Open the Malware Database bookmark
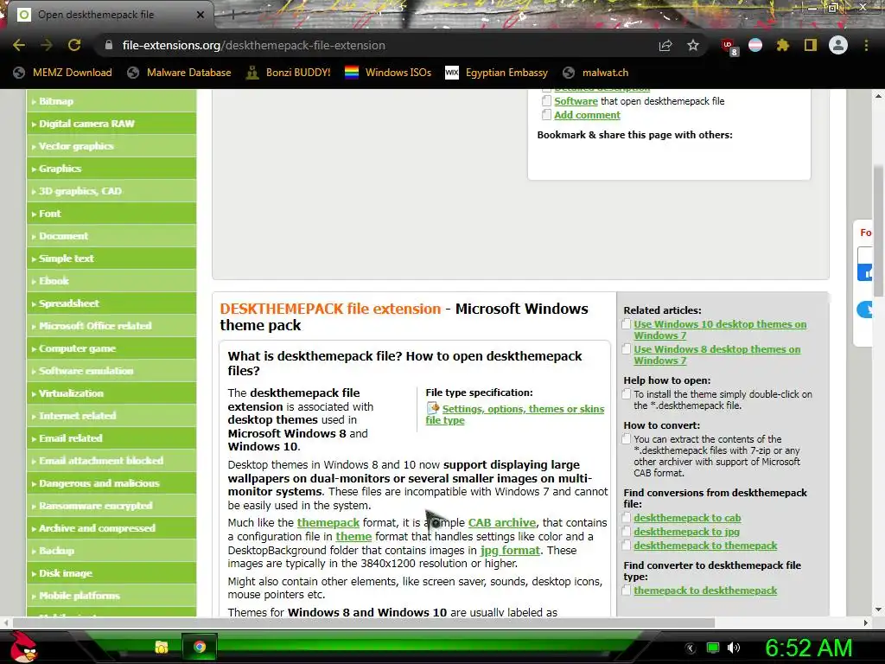The height and width of the screenshot is (664, 885). pyautogui.click(x=180, y=73)
